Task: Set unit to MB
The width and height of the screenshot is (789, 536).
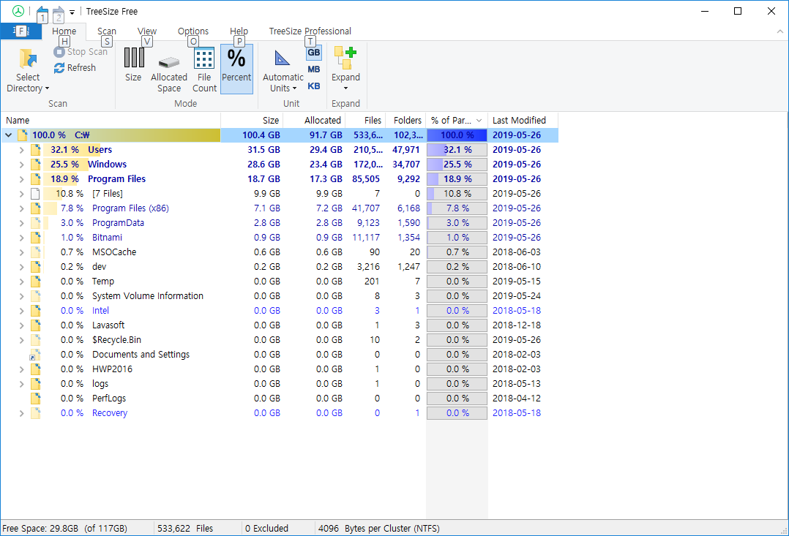Action: [314, 69]
